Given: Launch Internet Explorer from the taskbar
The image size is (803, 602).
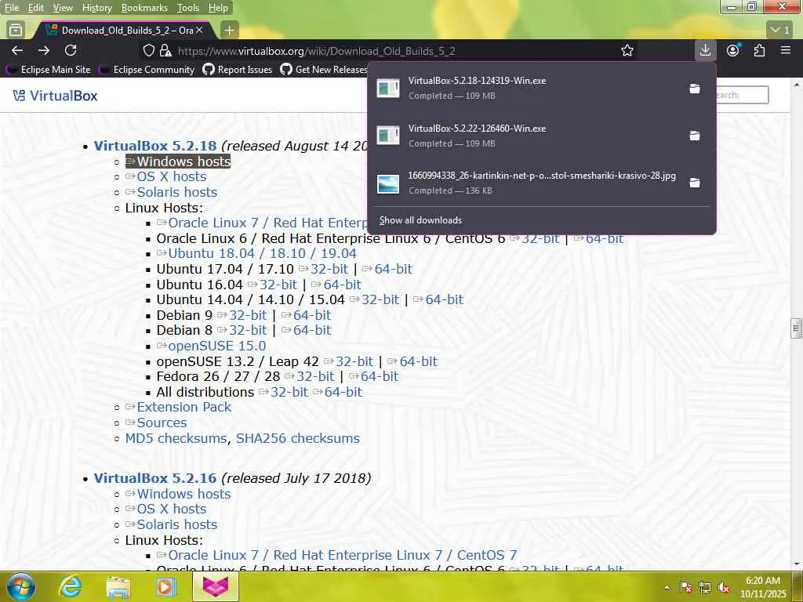Looking at the screenshot, I should 69,586.
